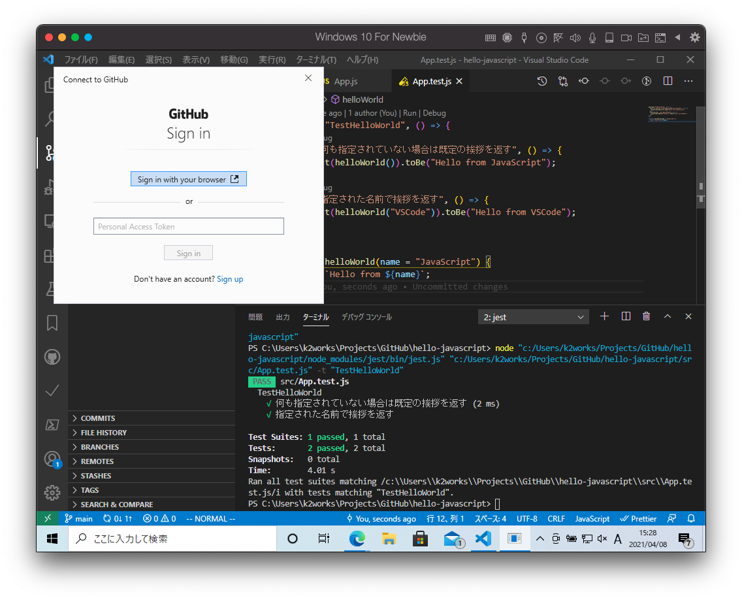
Task: Switch to the 出力 panel tab
Action: [283, 317]
